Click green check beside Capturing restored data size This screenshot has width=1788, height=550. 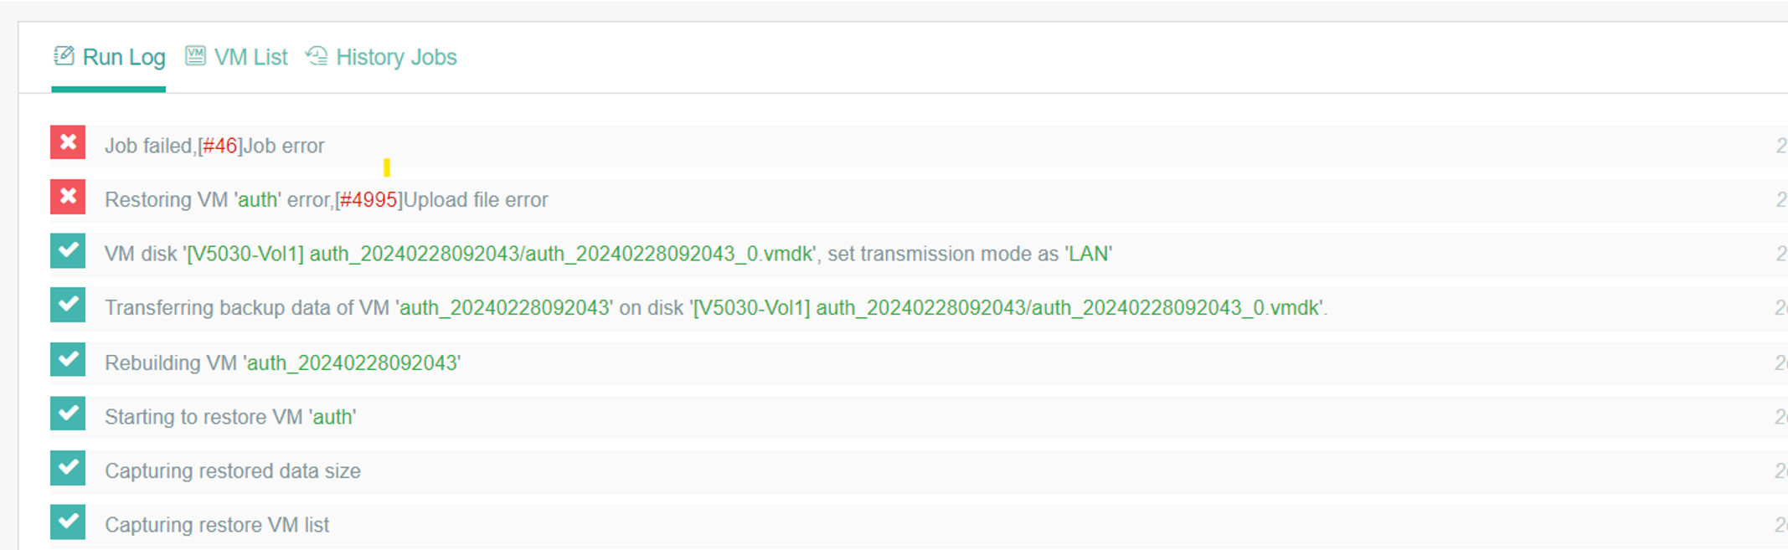pos(68,469)
